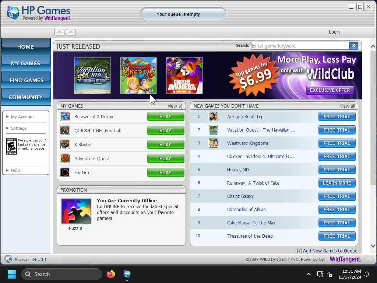Play X Blaster
The width and height of the screenshot is (377, 283).
[166, 144]
